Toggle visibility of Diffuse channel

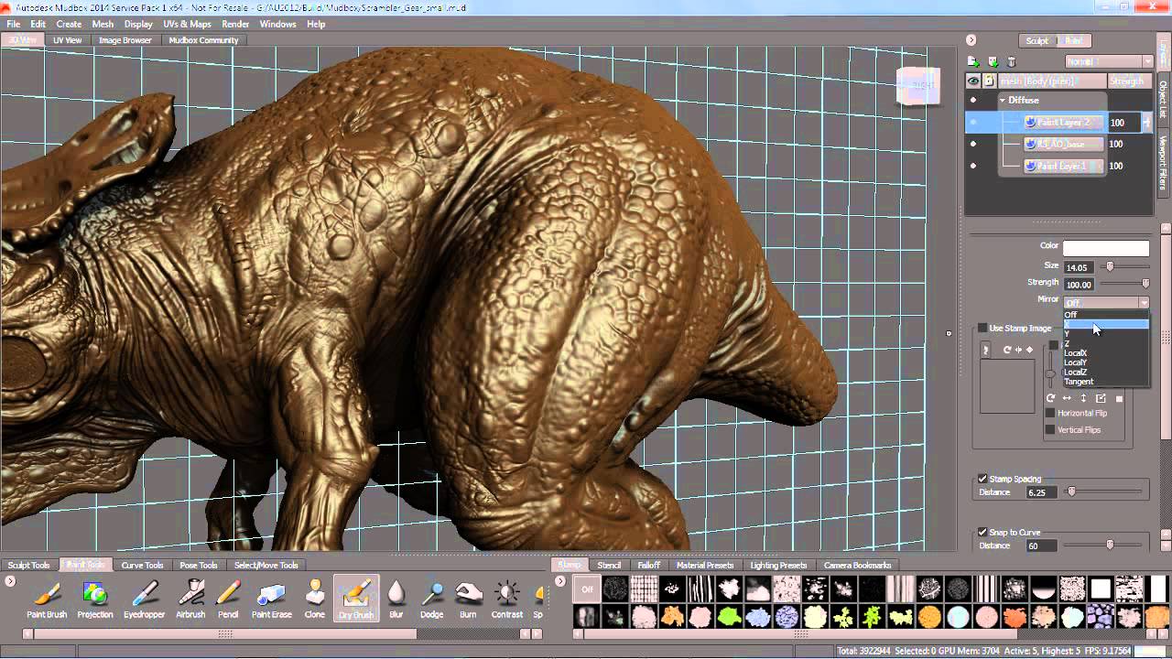click(x=973, y=100)
